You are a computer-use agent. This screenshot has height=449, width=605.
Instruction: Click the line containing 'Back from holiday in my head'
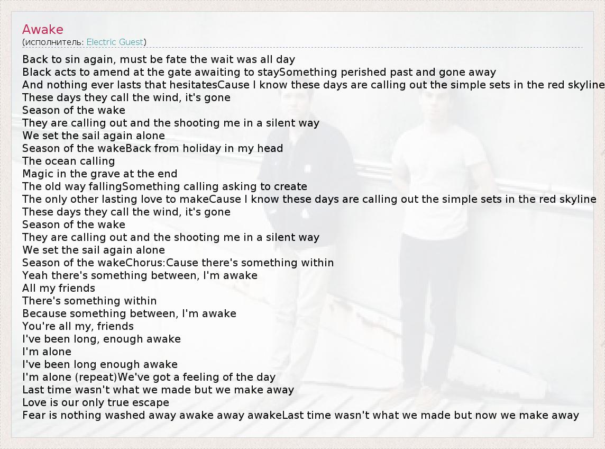[x=152, y=148]
